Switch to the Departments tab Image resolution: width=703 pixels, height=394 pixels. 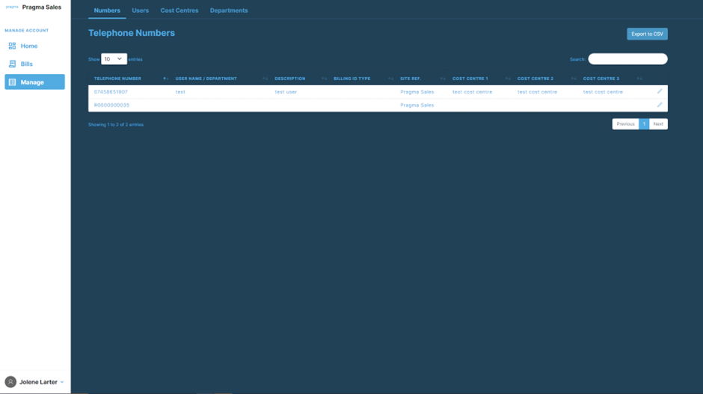pos(229,10)
